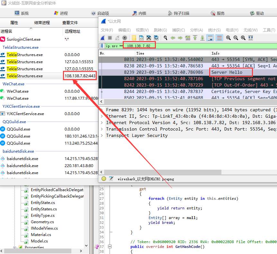Collapse the GetHashCode code block at line 37

pyautogui.click(x=110, y=247)
